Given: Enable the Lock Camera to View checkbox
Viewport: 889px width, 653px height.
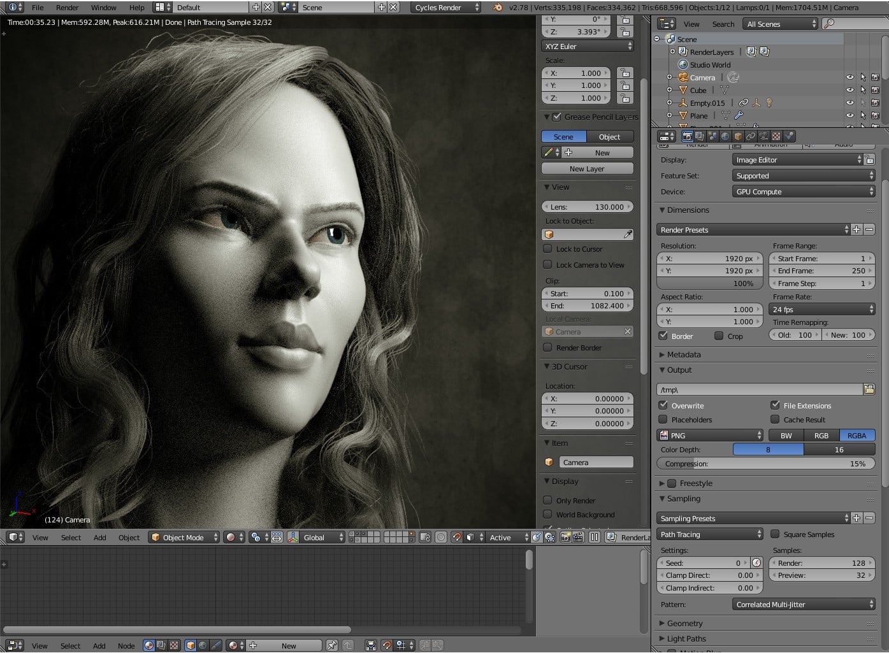Looking at the screenshot, I should point(547,265).
